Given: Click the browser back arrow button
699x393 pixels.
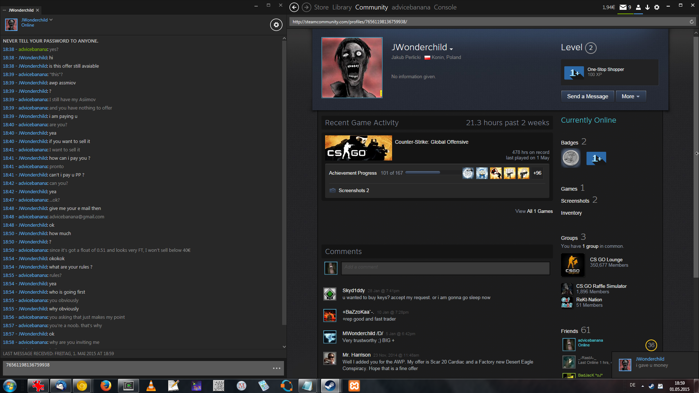Looking at the screenshot, I should 294,7.
